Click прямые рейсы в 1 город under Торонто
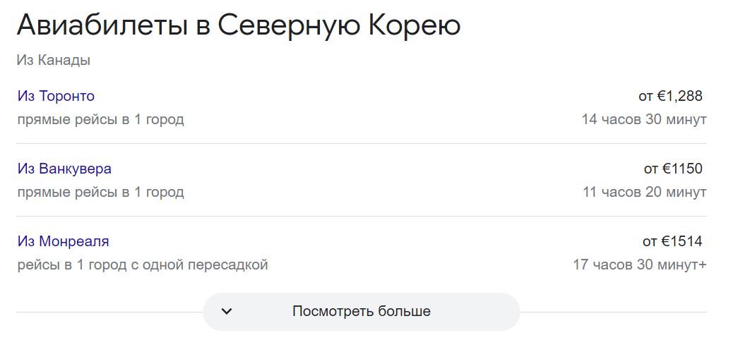Screen dimensions: 733x352 pyautogui.click(x=100, y=120)
